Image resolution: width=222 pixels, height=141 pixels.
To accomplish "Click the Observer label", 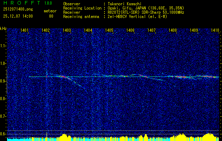I will (72, 4).
